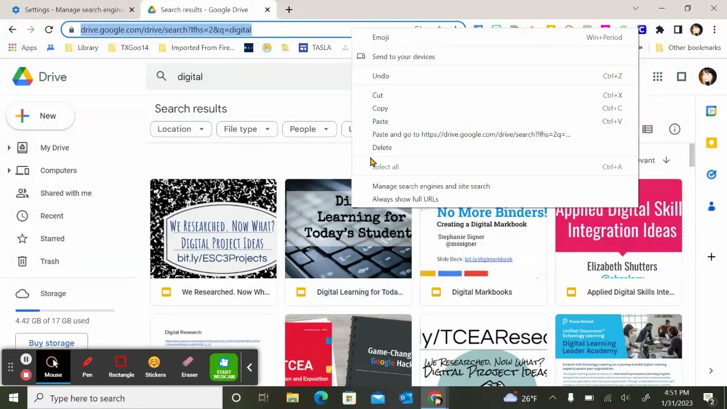Open the Chrome extensions puzzle icon
This screenshot has width=727, height=409.
pyautogui.click(x=659, y=30)
